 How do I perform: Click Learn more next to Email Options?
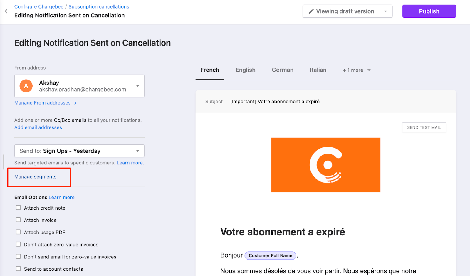tap(62, 198)
